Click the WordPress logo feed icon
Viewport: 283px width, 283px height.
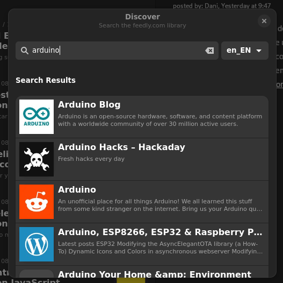pos(37,244)
